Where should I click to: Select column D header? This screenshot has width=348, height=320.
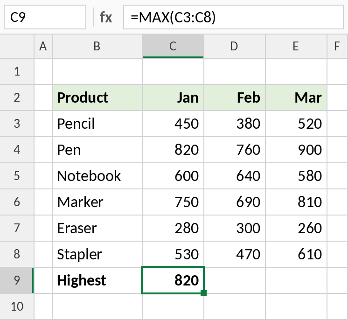coord(234,46)
